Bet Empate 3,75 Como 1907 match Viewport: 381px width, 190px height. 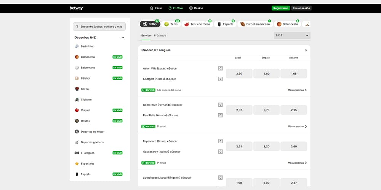click(x=266, y=110)
